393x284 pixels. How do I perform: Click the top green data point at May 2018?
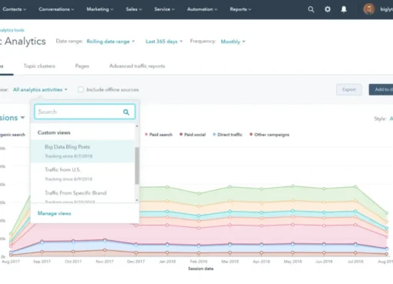point(293,185)
